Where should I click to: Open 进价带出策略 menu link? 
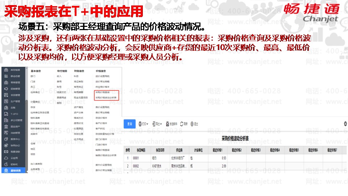103,82
